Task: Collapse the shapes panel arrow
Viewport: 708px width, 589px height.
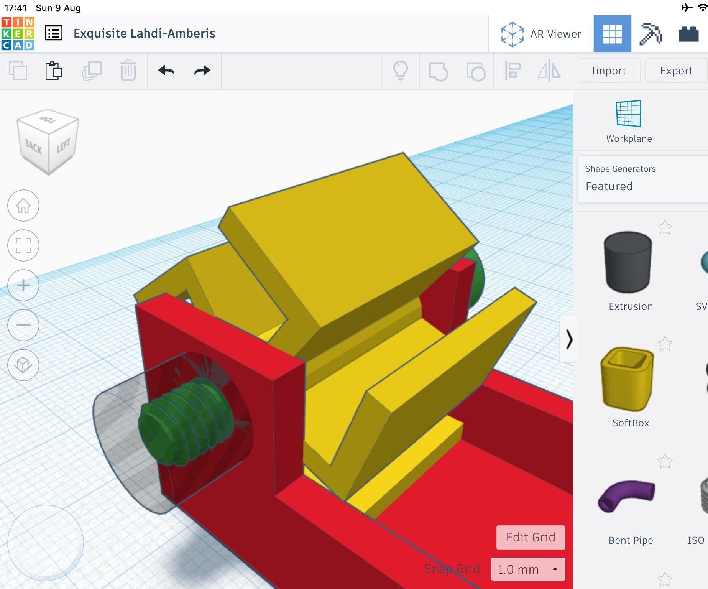Action: point(569,339)
